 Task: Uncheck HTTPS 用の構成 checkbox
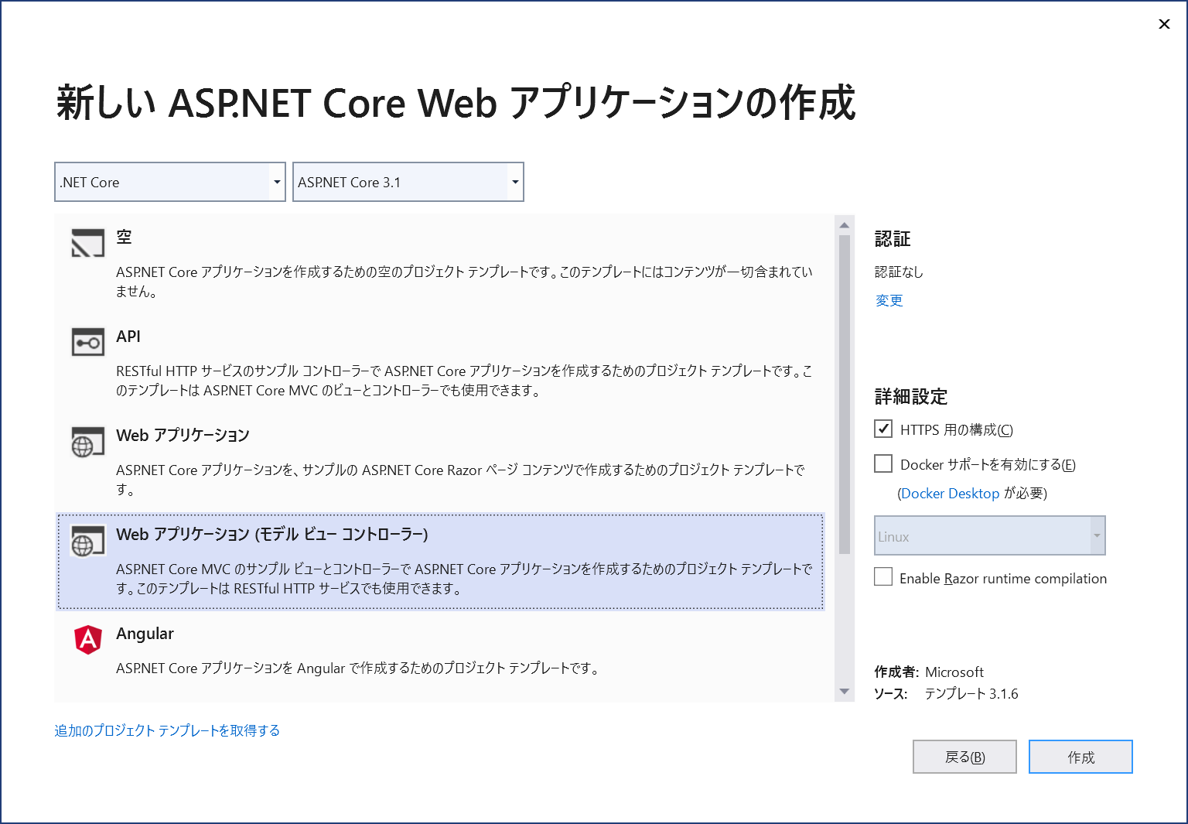pos(883,429)
